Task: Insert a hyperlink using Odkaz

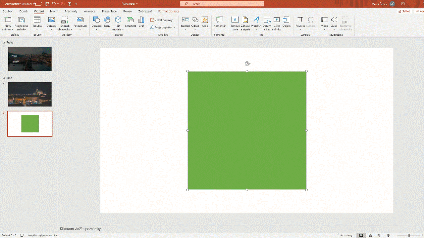Action: (x=195, y=23)
